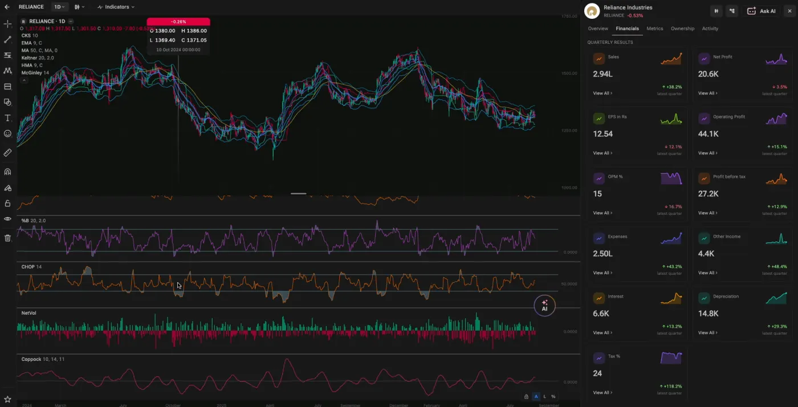The height and width of the screenshot is (407, 798).
Task: Click the Net Profit card icon
Action: pyautogui.click(x=704, y=59)
